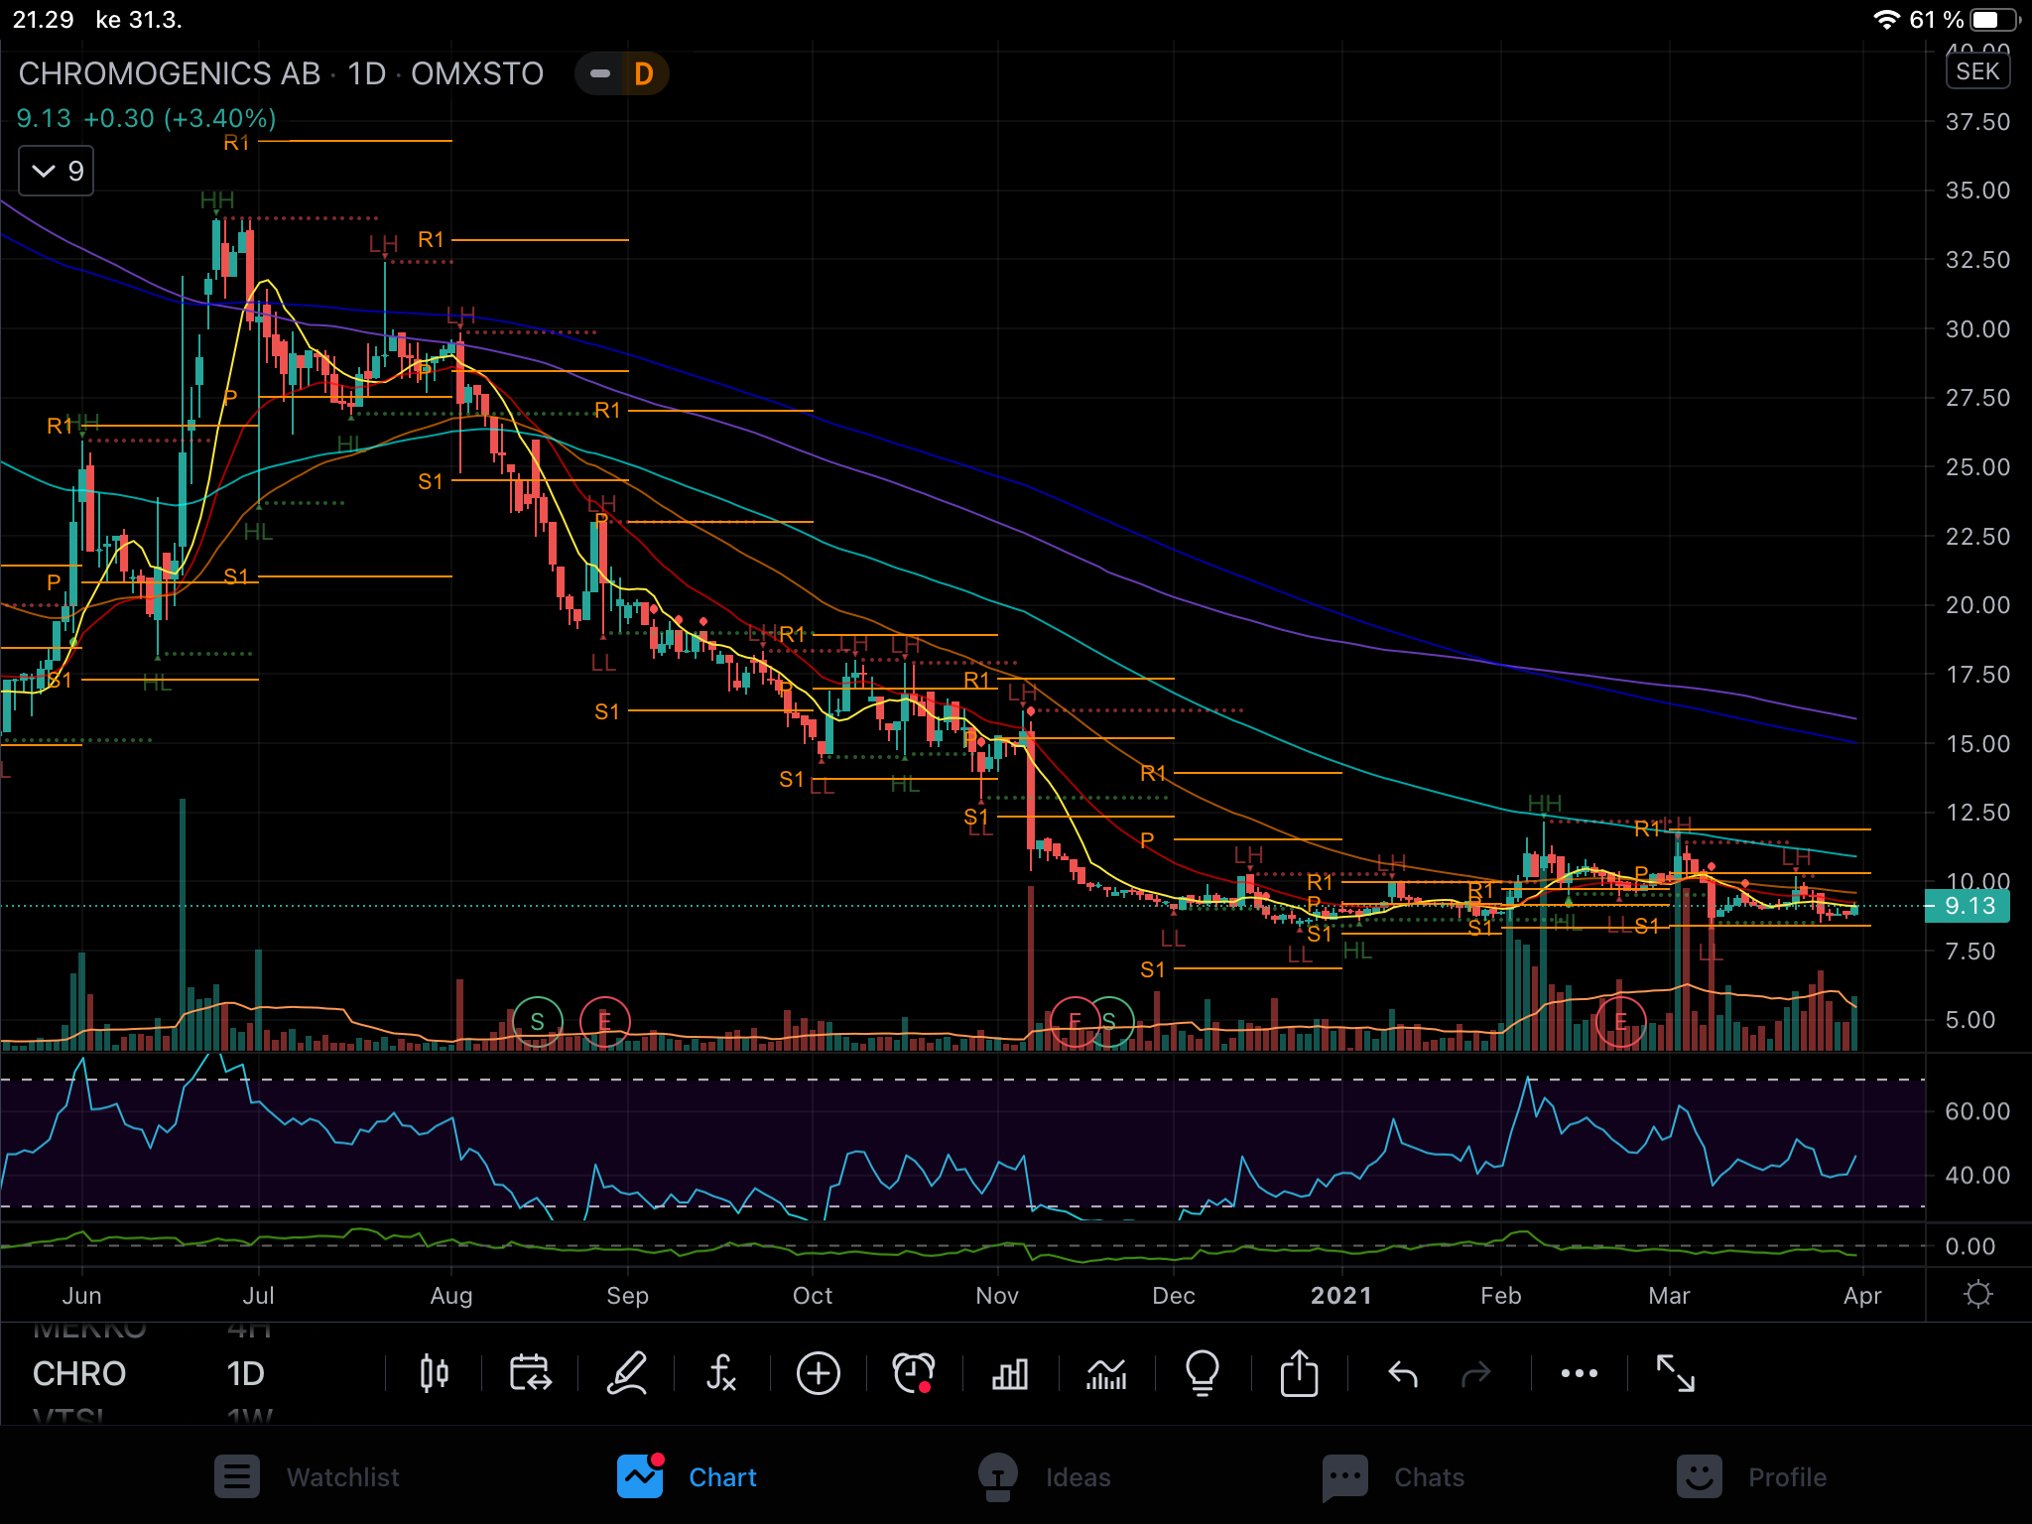Collapse the indicator legend showing 9
The height and width of the screenshot is (1524, 2032).
pos(57,171)
